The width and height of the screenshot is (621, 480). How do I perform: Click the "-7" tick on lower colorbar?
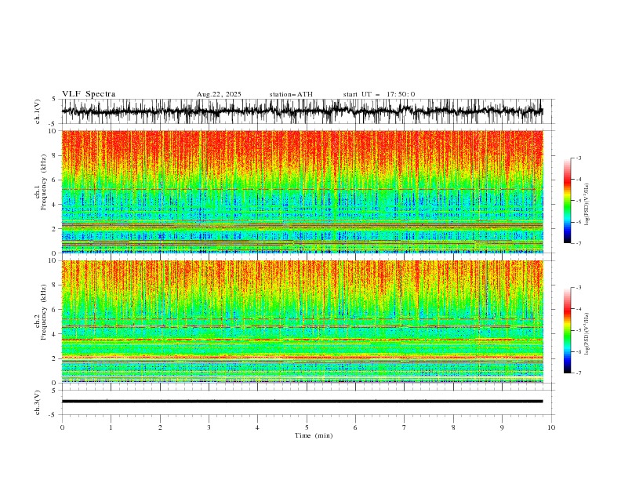click(x=578, y=373)
